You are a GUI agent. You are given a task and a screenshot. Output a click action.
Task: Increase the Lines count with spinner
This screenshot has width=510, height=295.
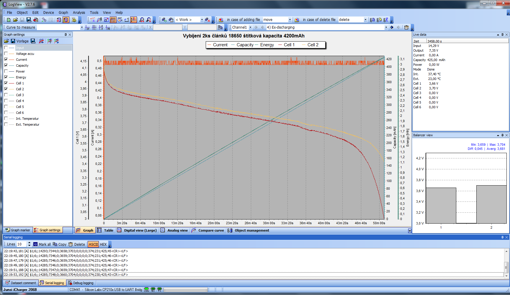[x=29, y=243]
